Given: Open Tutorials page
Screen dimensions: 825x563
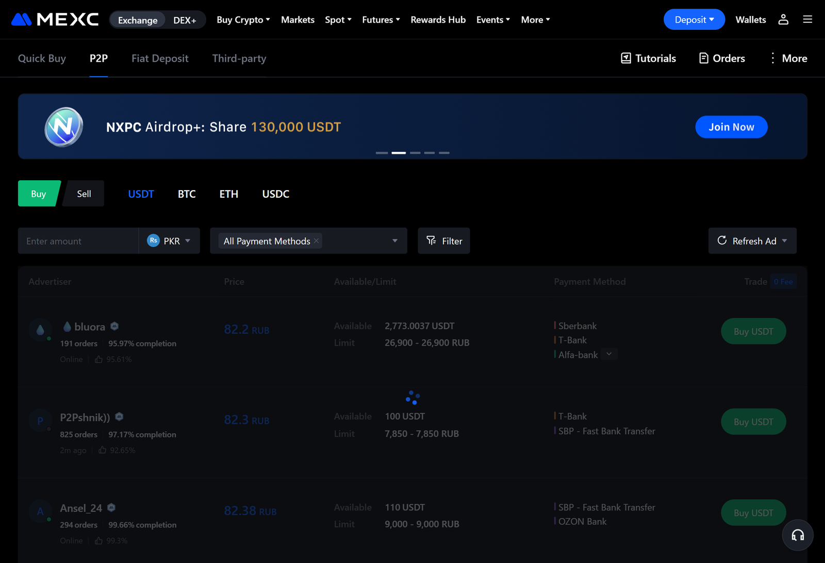Looking at the screenshot, I should [648, 58].
